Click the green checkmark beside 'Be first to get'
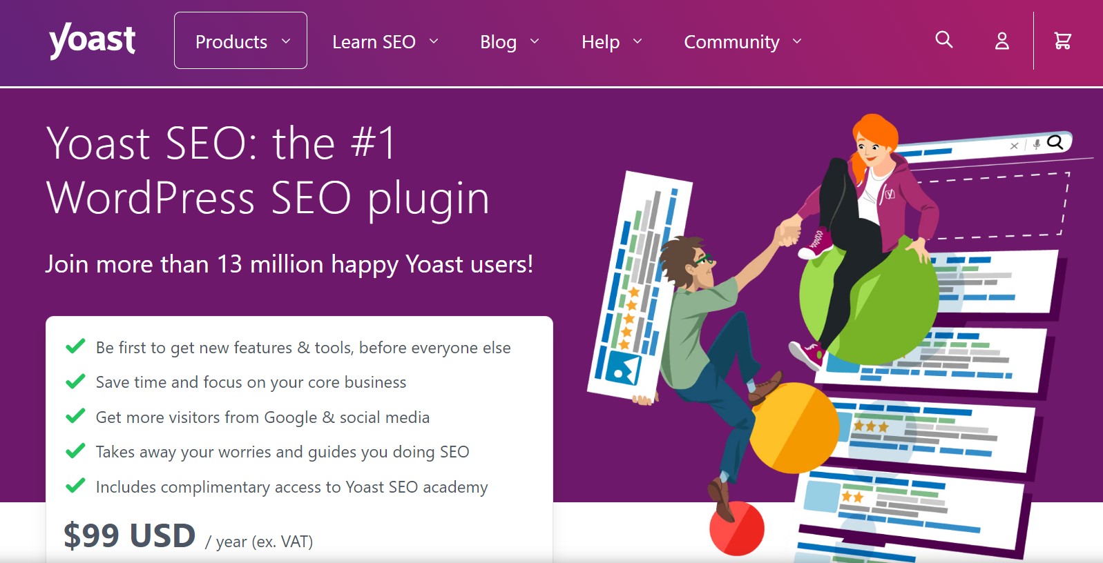 [x=75, y=346]
